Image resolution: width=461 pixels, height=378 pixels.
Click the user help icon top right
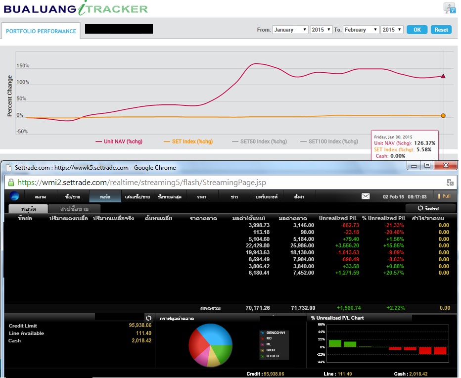coord(449,8)
